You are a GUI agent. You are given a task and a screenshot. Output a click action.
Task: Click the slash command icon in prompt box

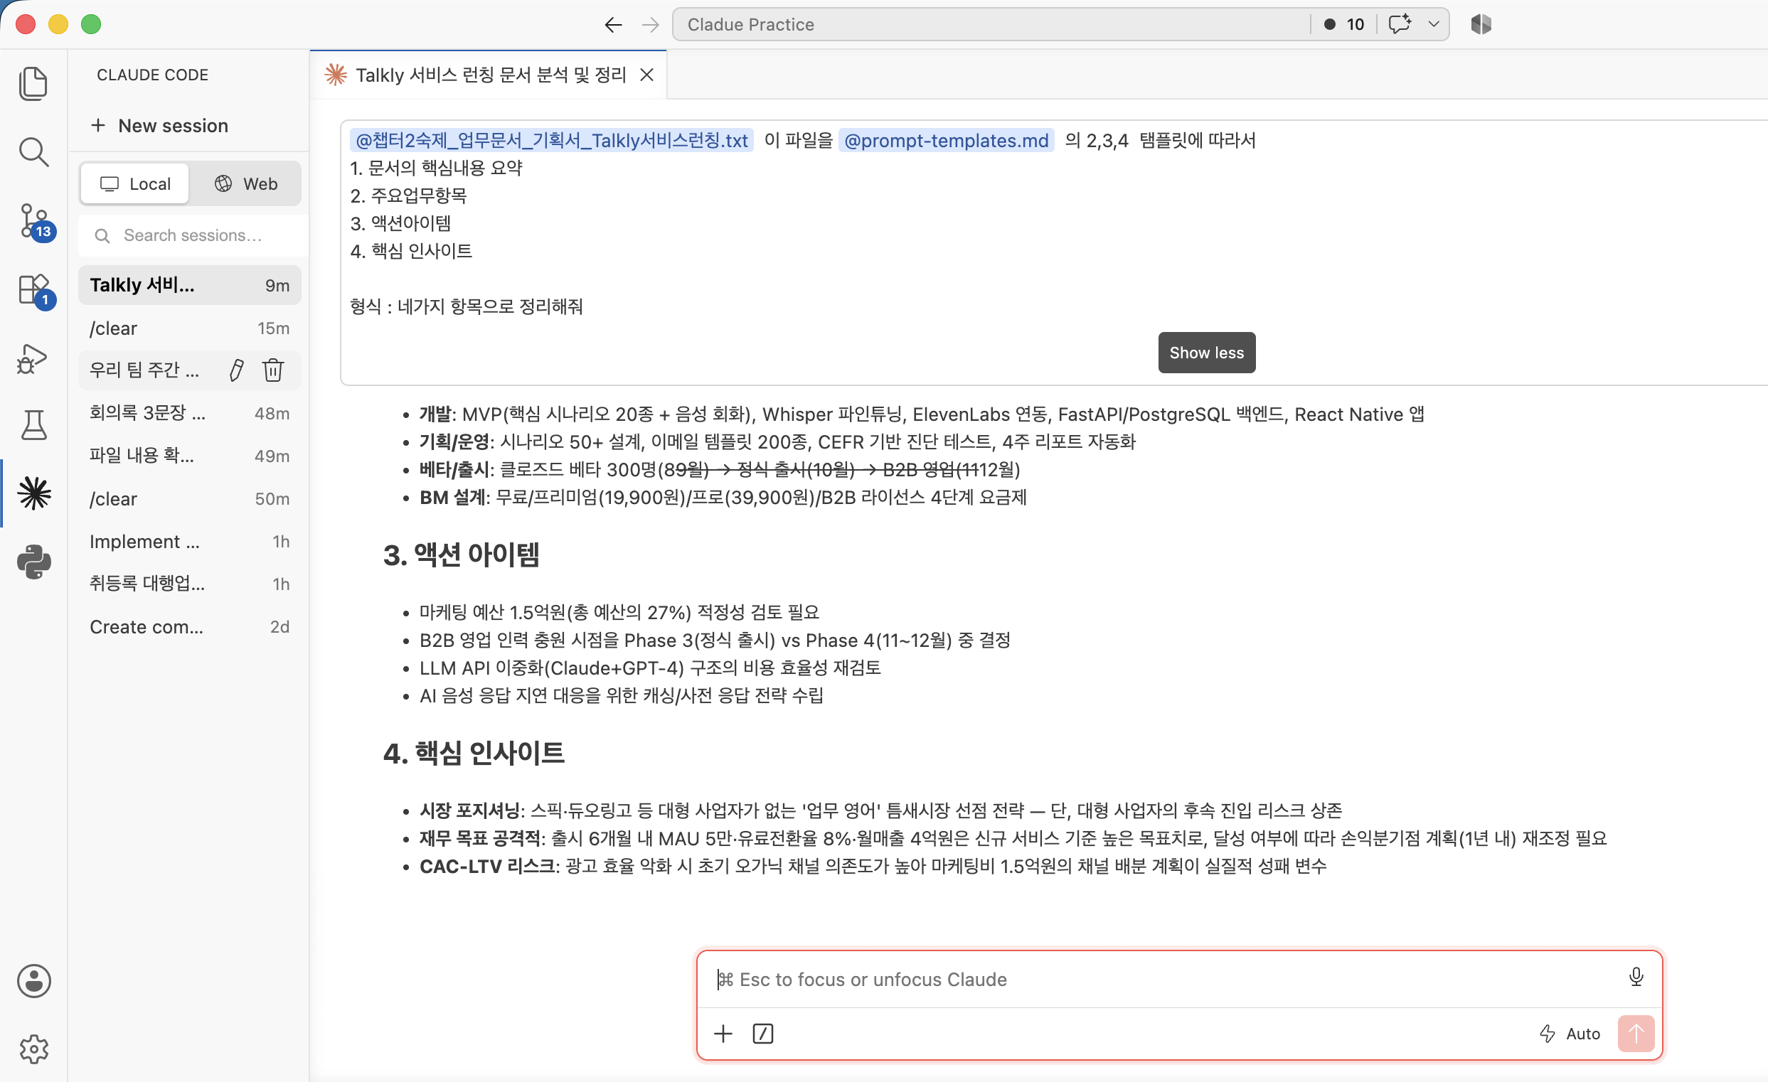[x=762, y=1033]
